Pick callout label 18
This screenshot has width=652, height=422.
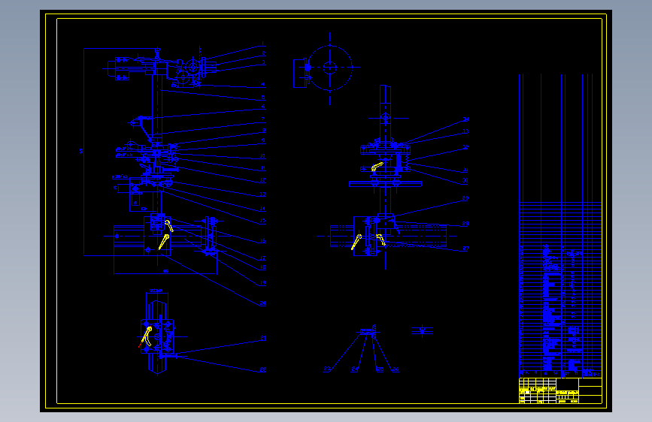(262, 267)
